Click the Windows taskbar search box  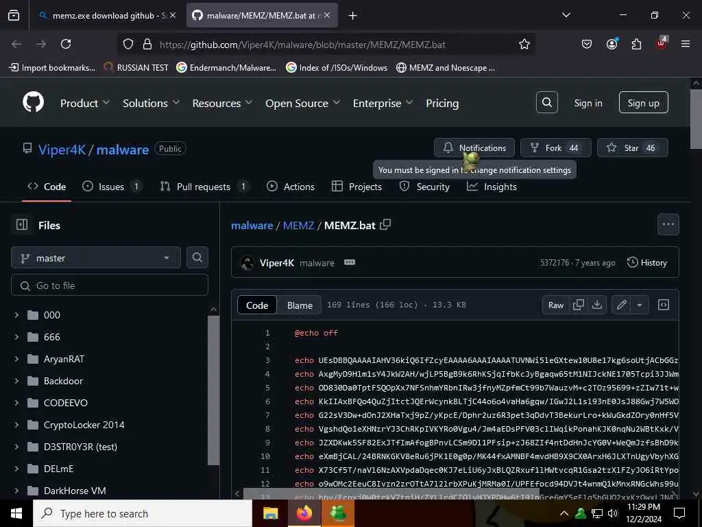143,513
